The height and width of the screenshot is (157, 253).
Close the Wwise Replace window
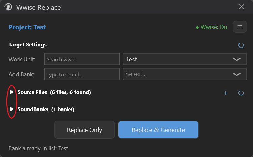click(x=241, y=7)
